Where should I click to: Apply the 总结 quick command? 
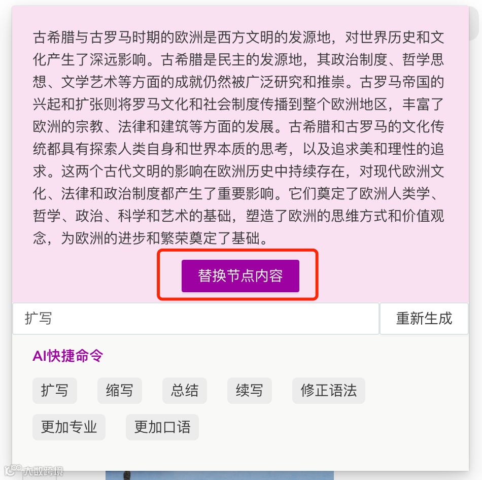(x=185, y=391)
